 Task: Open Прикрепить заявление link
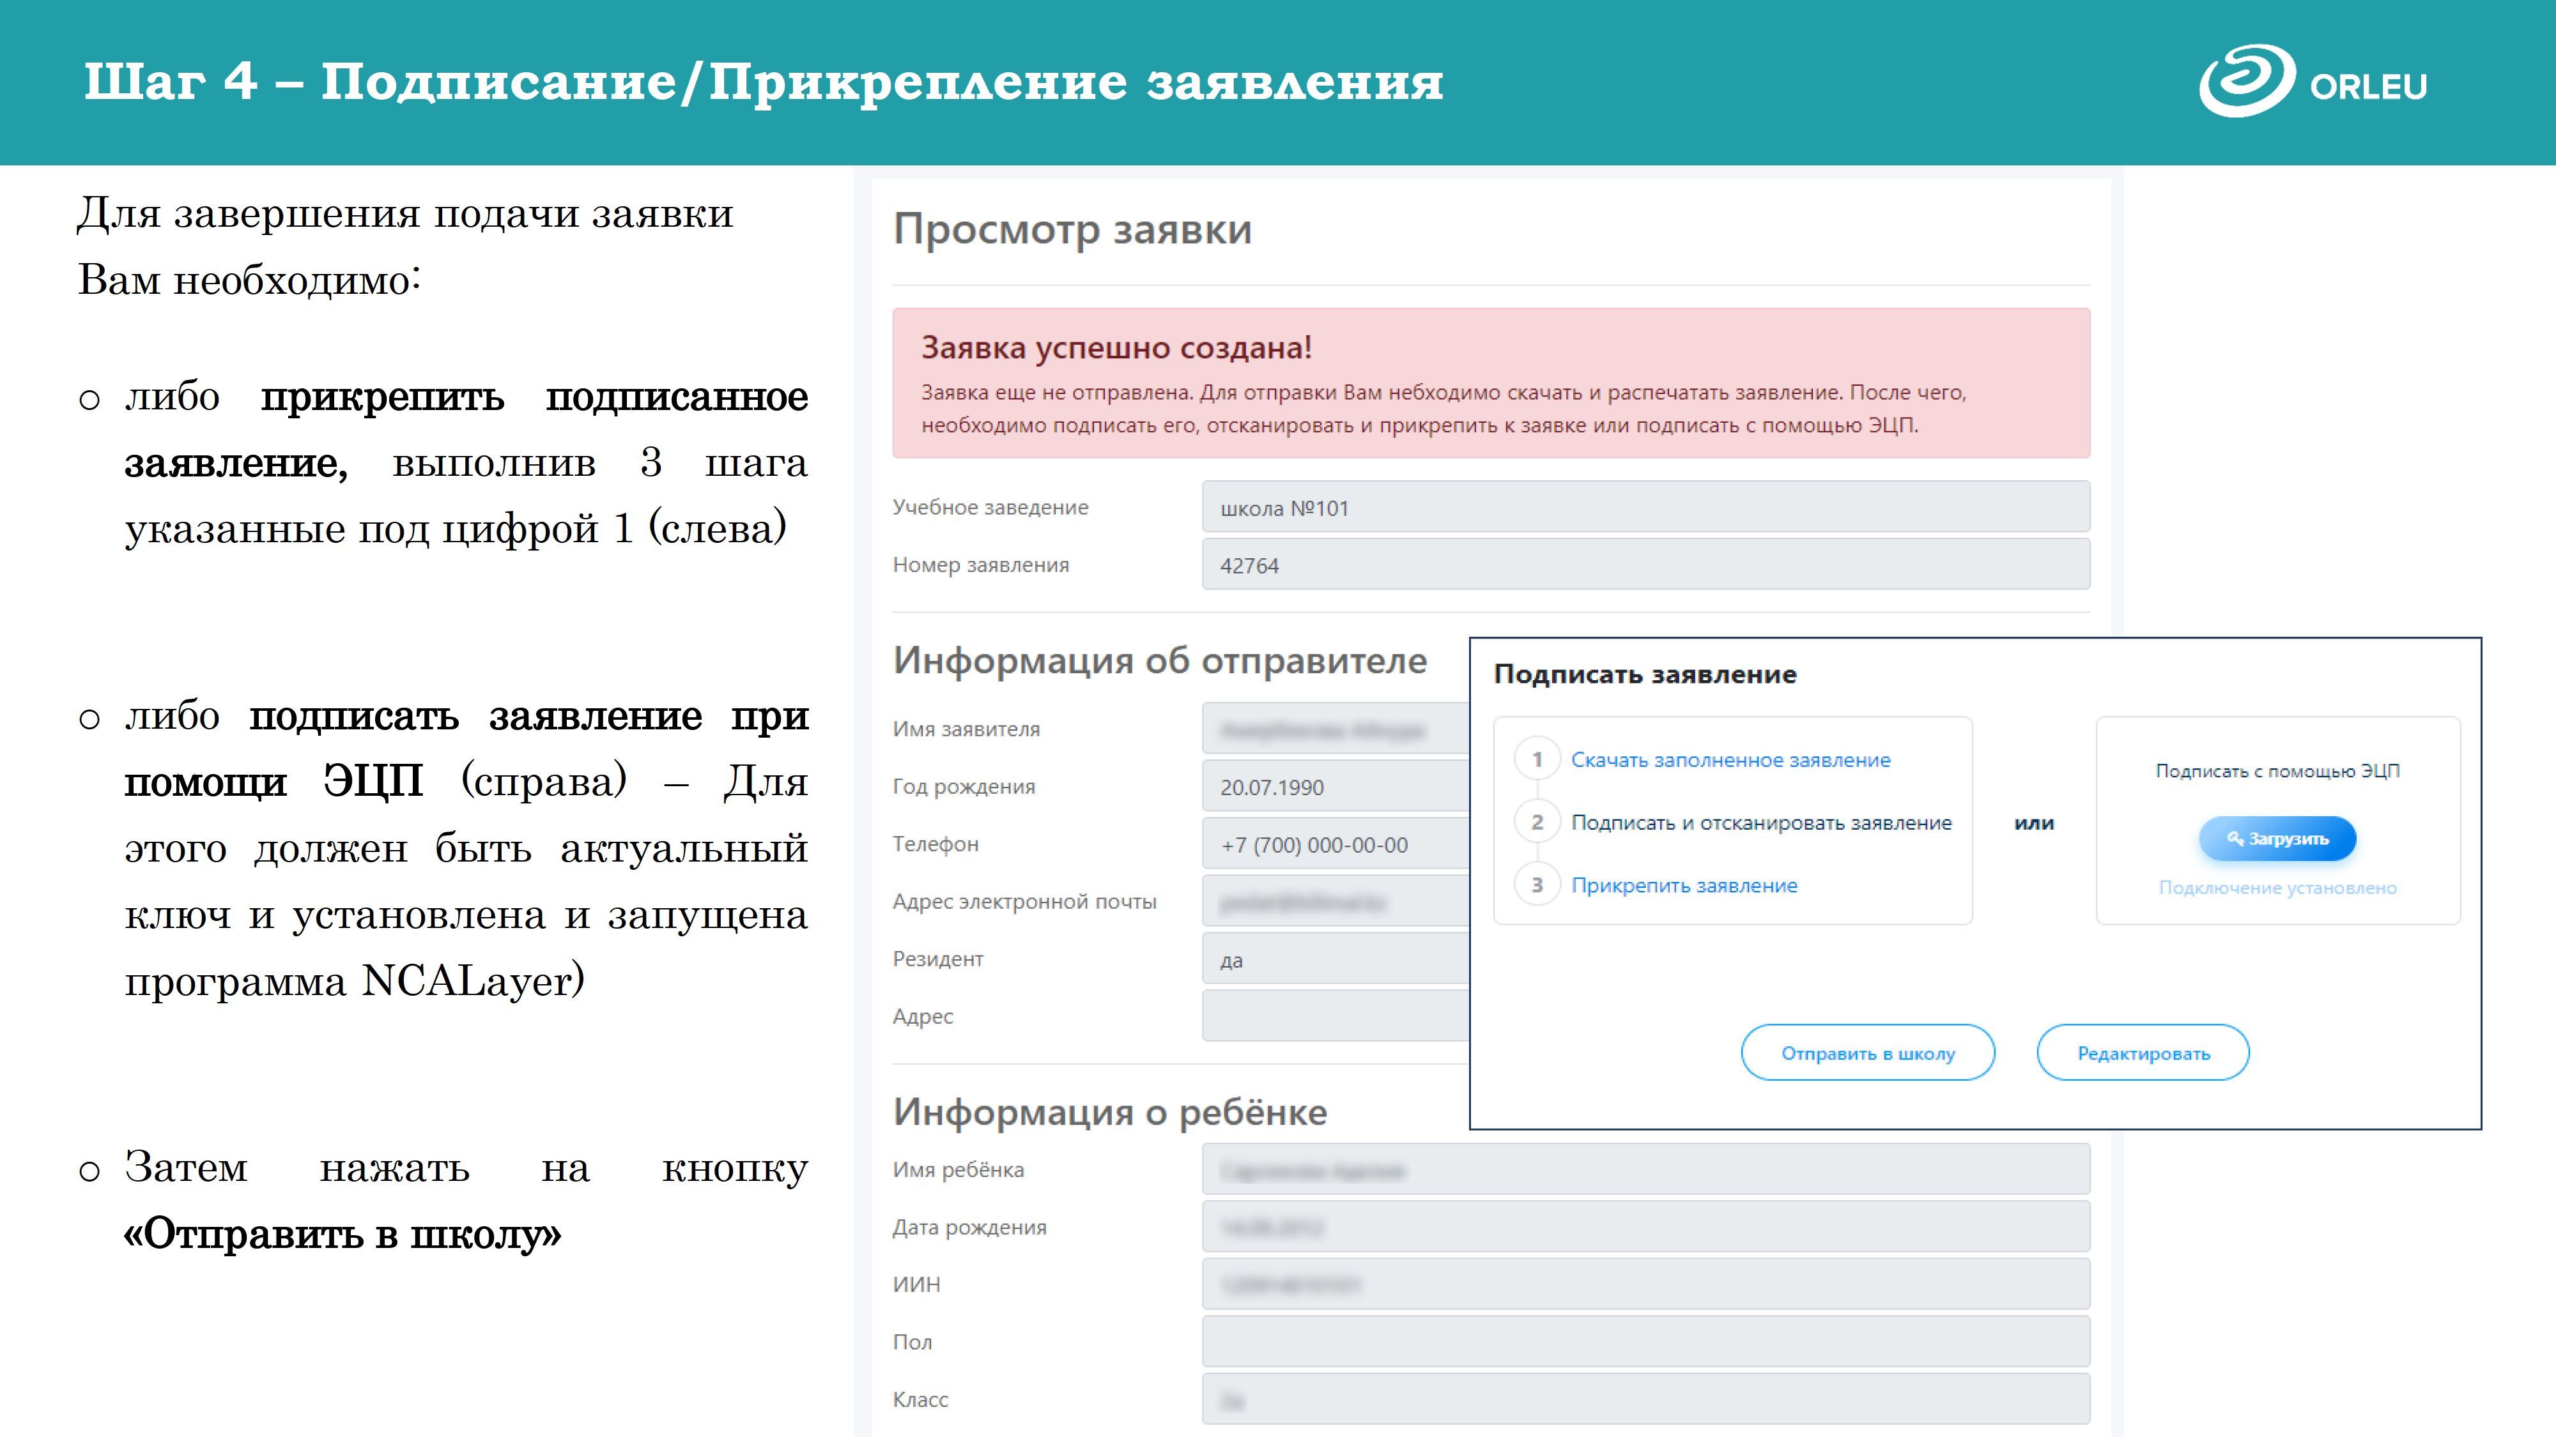coord(1684,886)
